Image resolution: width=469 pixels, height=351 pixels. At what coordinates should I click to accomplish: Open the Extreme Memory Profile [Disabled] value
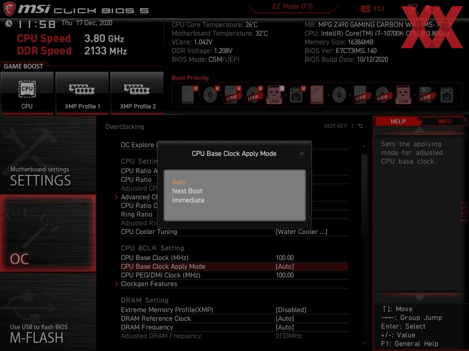[291, 310]
